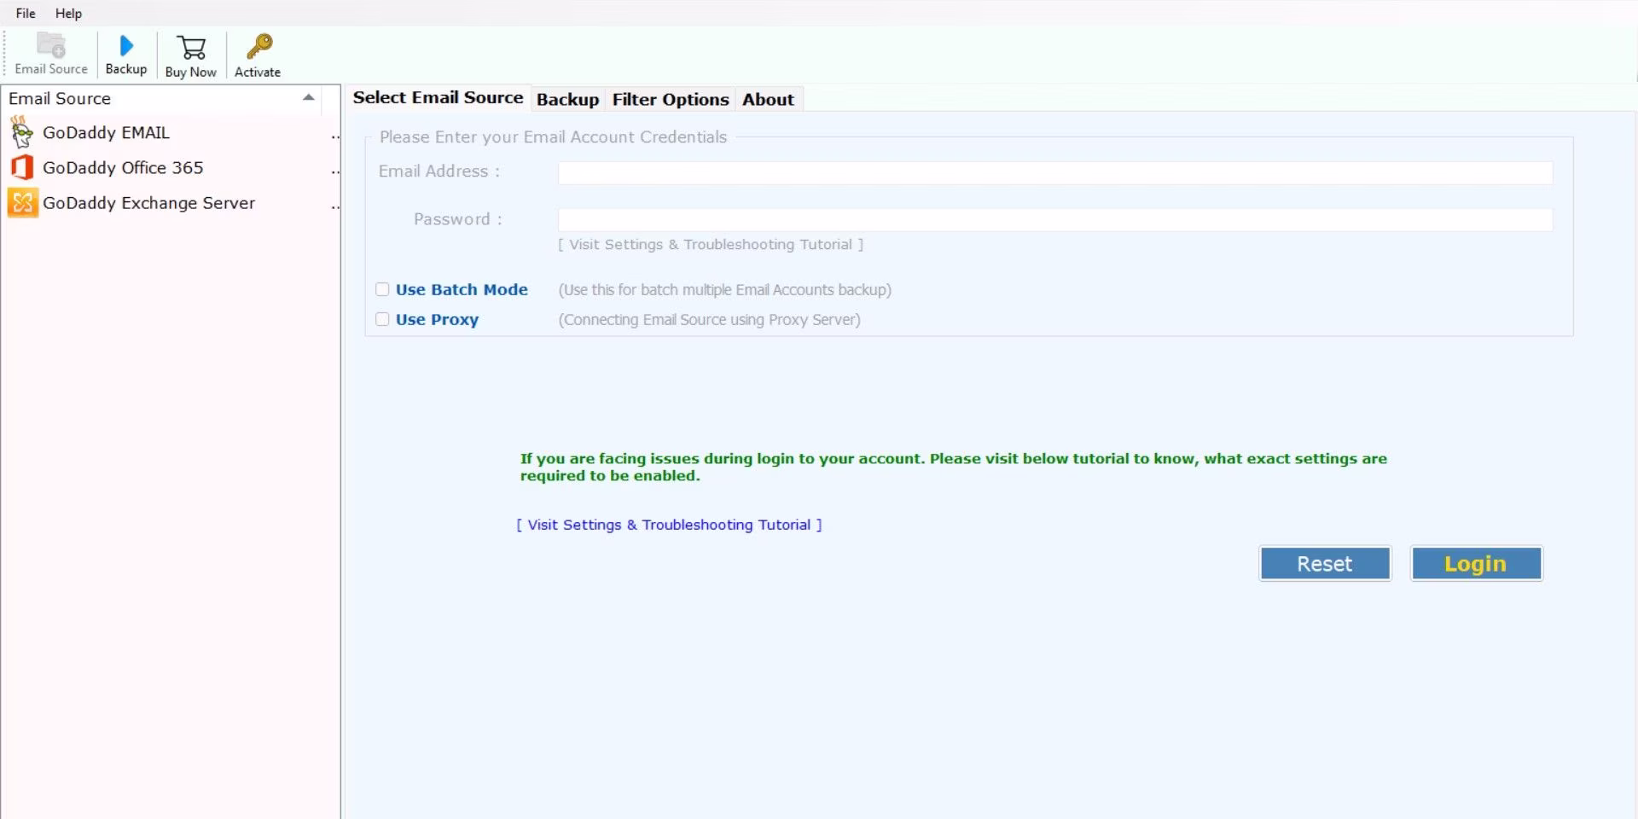Start the Backup toolbar play icon
This screenshot has height=819, width=1638.
point(126,46)
